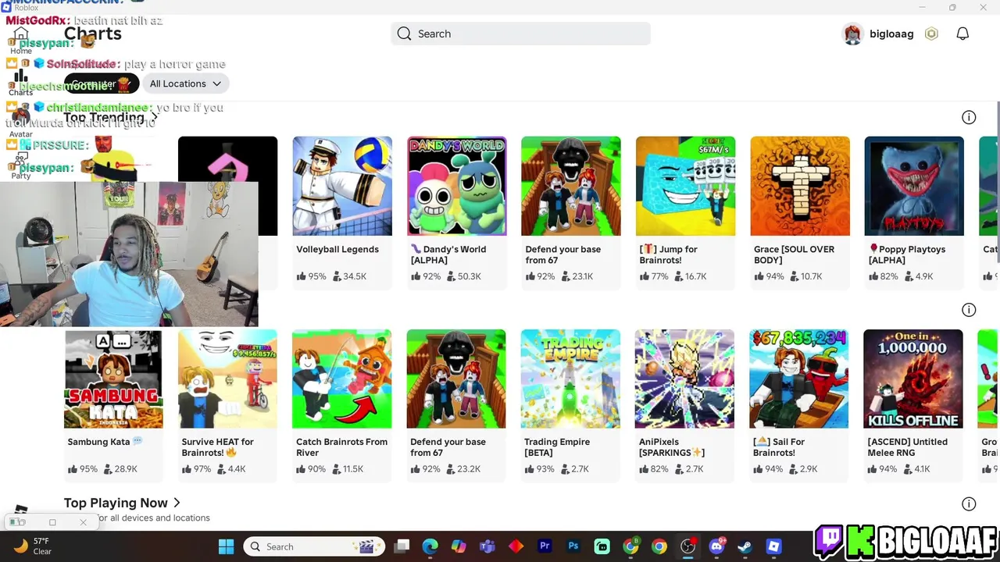
Task: Open Dandy's World [ALPHA] thumbnail
Action: 456,186
